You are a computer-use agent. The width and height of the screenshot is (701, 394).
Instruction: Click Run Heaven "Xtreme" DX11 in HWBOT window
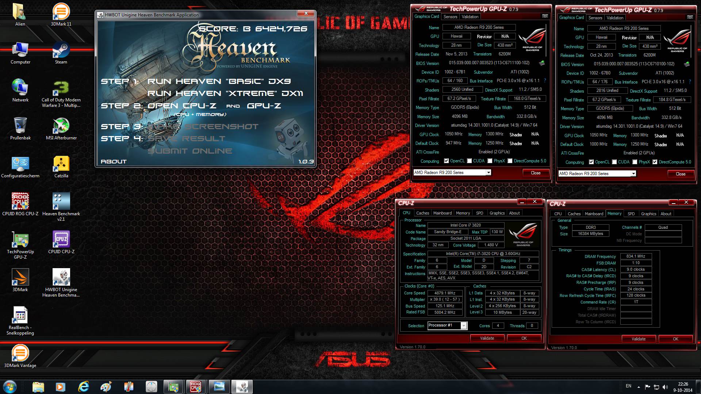click(x=225, y=93)
